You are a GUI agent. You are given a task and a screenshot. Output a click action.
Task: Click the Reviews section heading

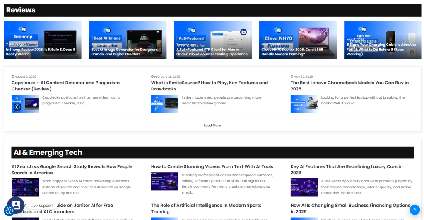(x=21, y=10)
